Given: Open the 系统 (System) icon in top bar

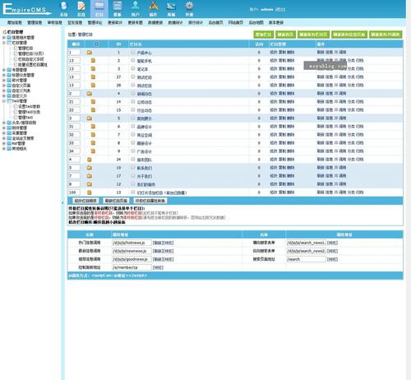Looking at the screenshot, I should point(63,8).
